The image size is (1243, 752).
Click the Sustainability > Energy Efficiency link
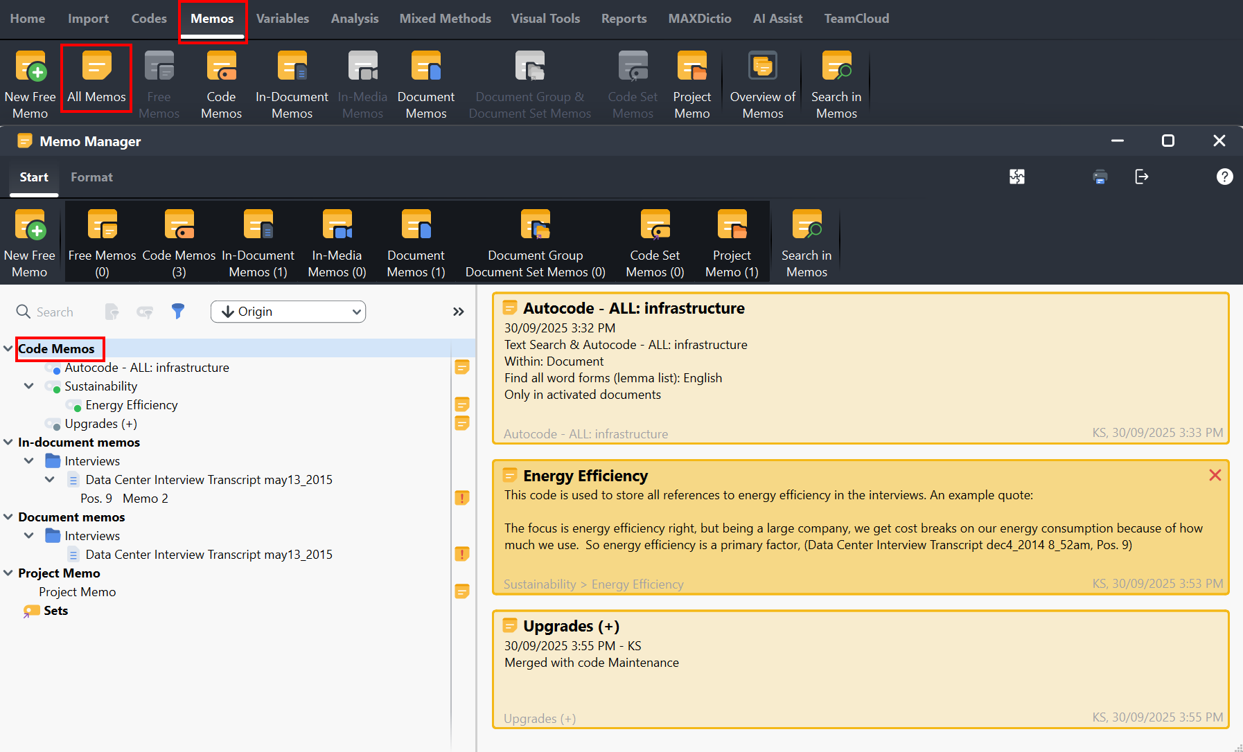(593, 584)
